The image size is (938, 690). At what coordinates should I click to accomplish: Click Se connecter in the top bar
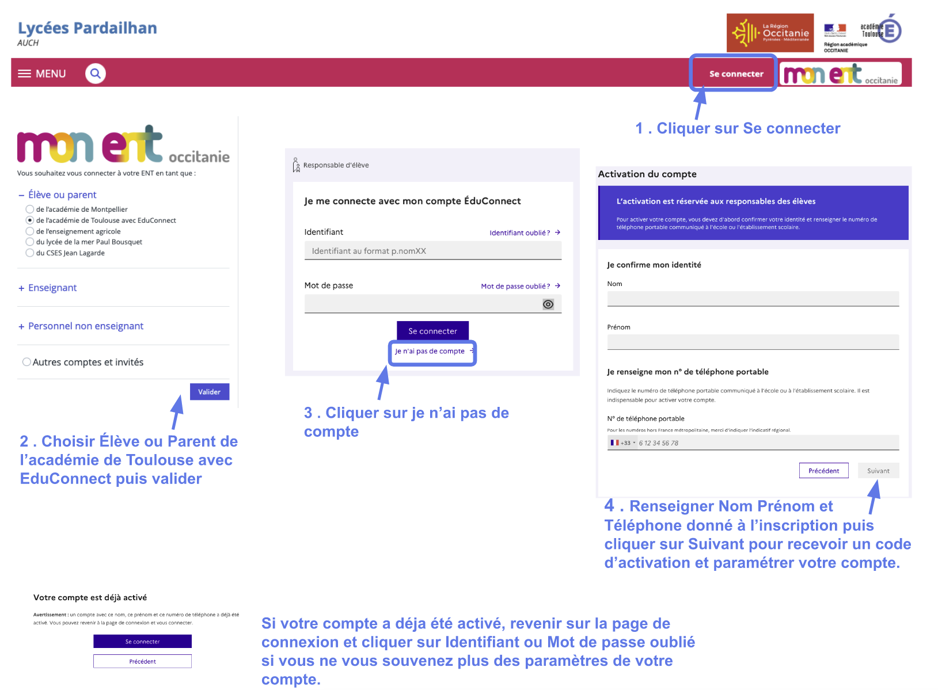pyautogui.click(x=735, y=74)
